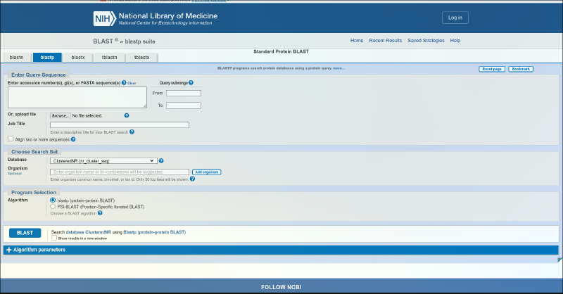Image resolution: width=563 pixels, height=294 pixels.
Task: Click the Add organism button
Action: (x=206, y=172)
